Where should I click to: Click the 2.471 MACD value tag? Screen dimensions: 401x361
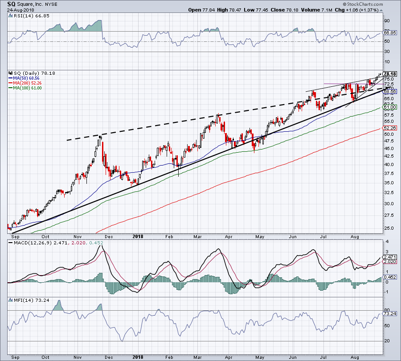(x=390, y=257)
